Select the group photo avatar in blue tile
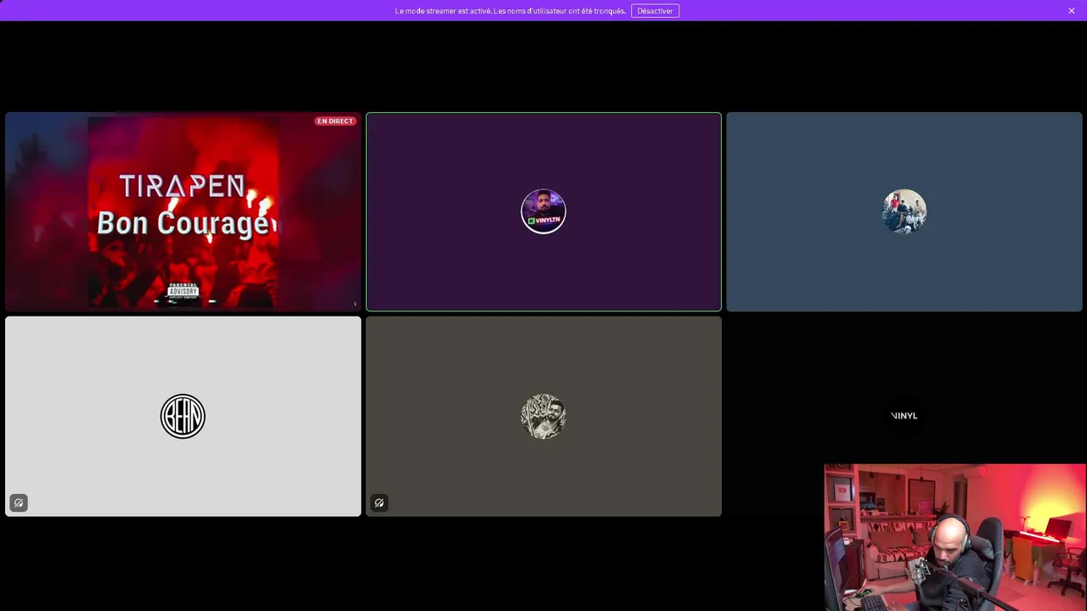 904,211
